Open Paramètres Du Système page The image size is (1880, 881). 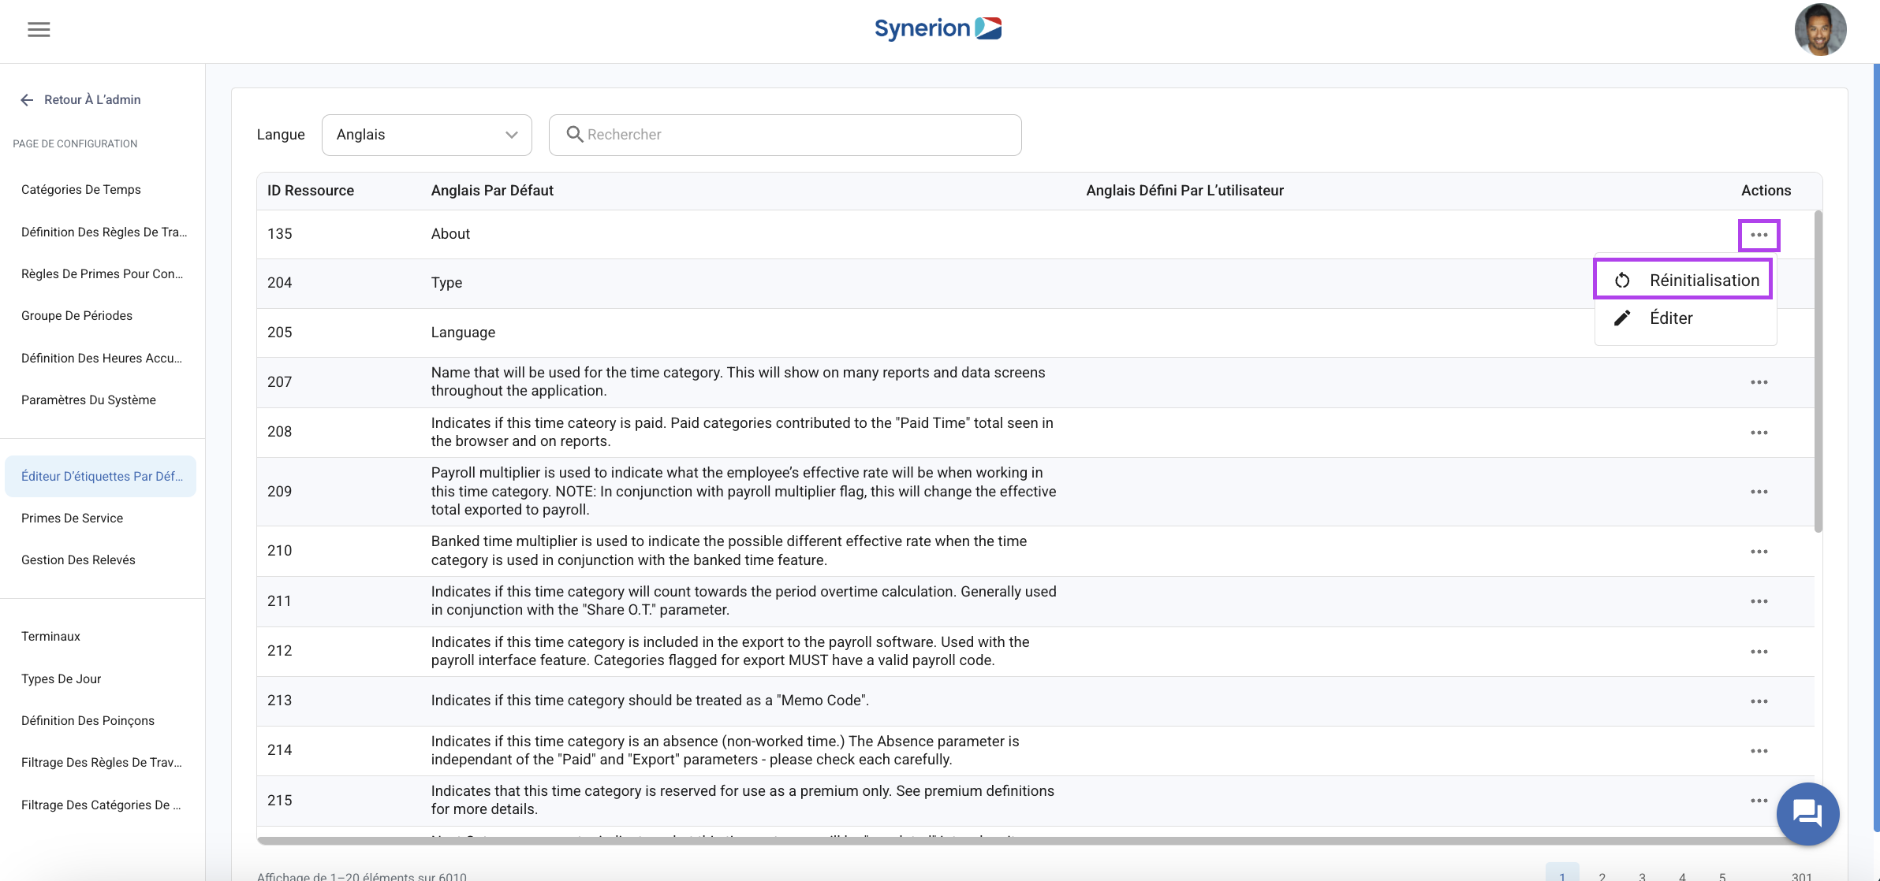pos(88,400)
